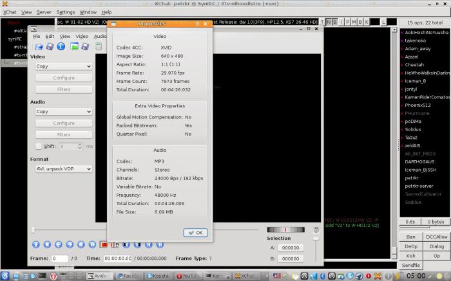The image size is (451, 281).
Task: Open the Audio codec Copy dropdown
Action: [64, 112]
